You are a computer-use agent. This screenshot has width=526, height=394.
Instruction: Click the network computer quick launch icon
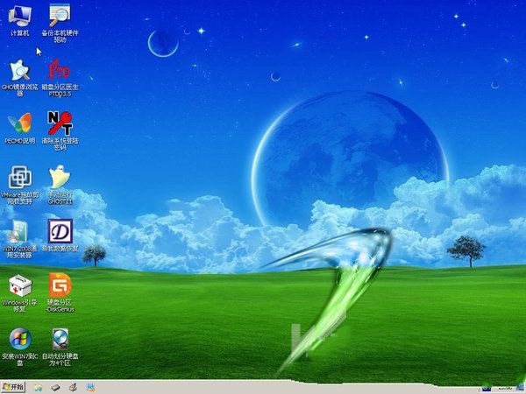(90, 388)
